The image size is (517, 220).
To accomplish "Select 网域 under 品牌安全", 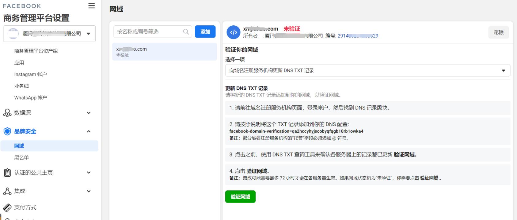I will 49,146.
